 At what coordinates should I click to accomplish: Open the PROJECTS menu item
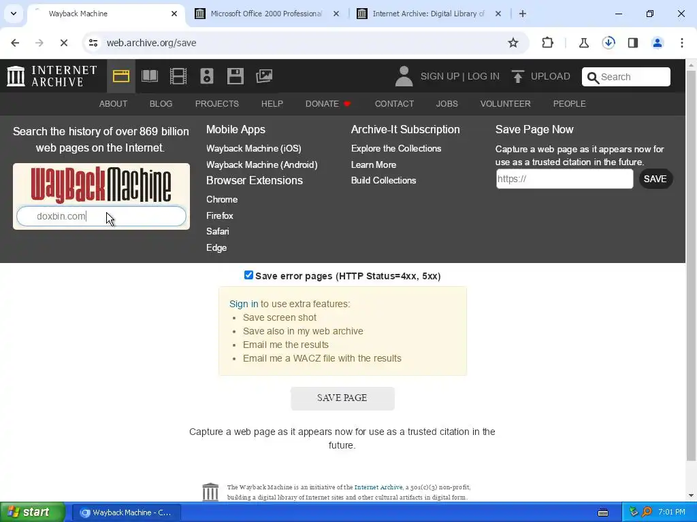217,104
